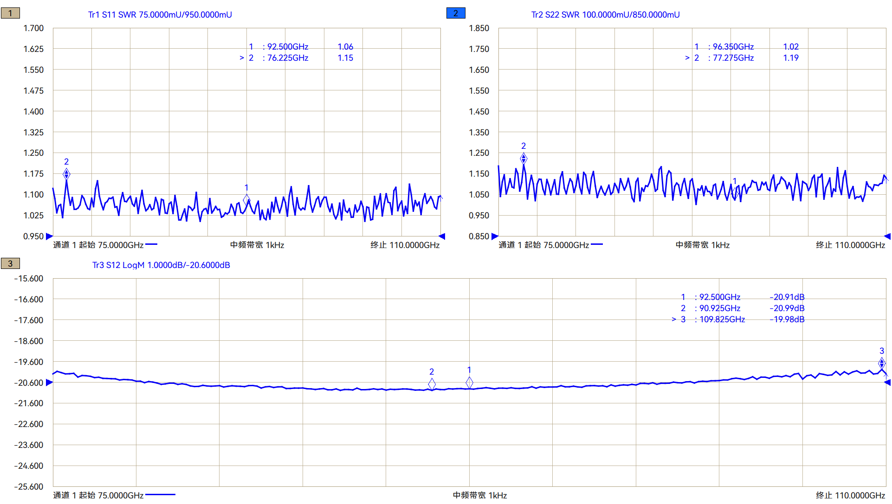Click left reference arrow at -20.600 level
Image resolution: width=892 pixels, height=504 pixels.
pyautogui.click(x=49, y=383)
